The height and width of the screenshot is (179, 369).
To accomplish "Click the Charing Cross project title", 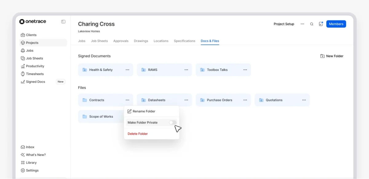I will [96, 24].
